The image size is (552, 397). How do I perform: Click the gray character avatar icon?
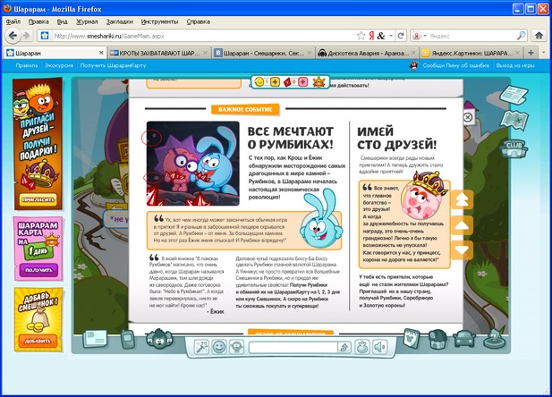pos(159,338)
